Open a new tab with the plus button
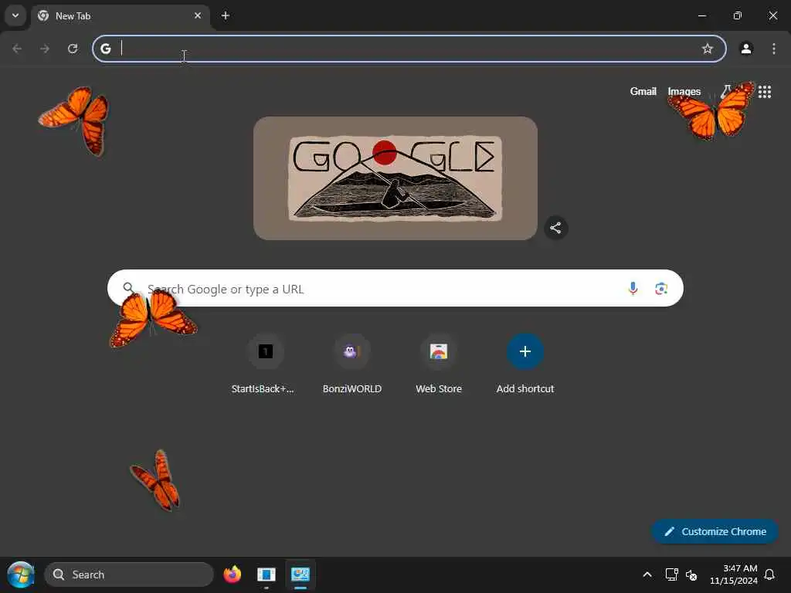The width and height of the screenshot is (791, 593). click(226, 15)
